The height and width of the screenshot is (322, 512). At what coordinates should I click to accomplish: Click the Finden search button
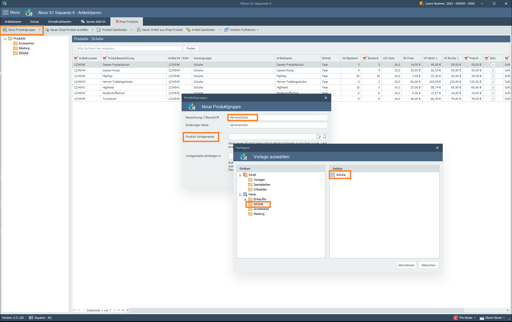191,48
